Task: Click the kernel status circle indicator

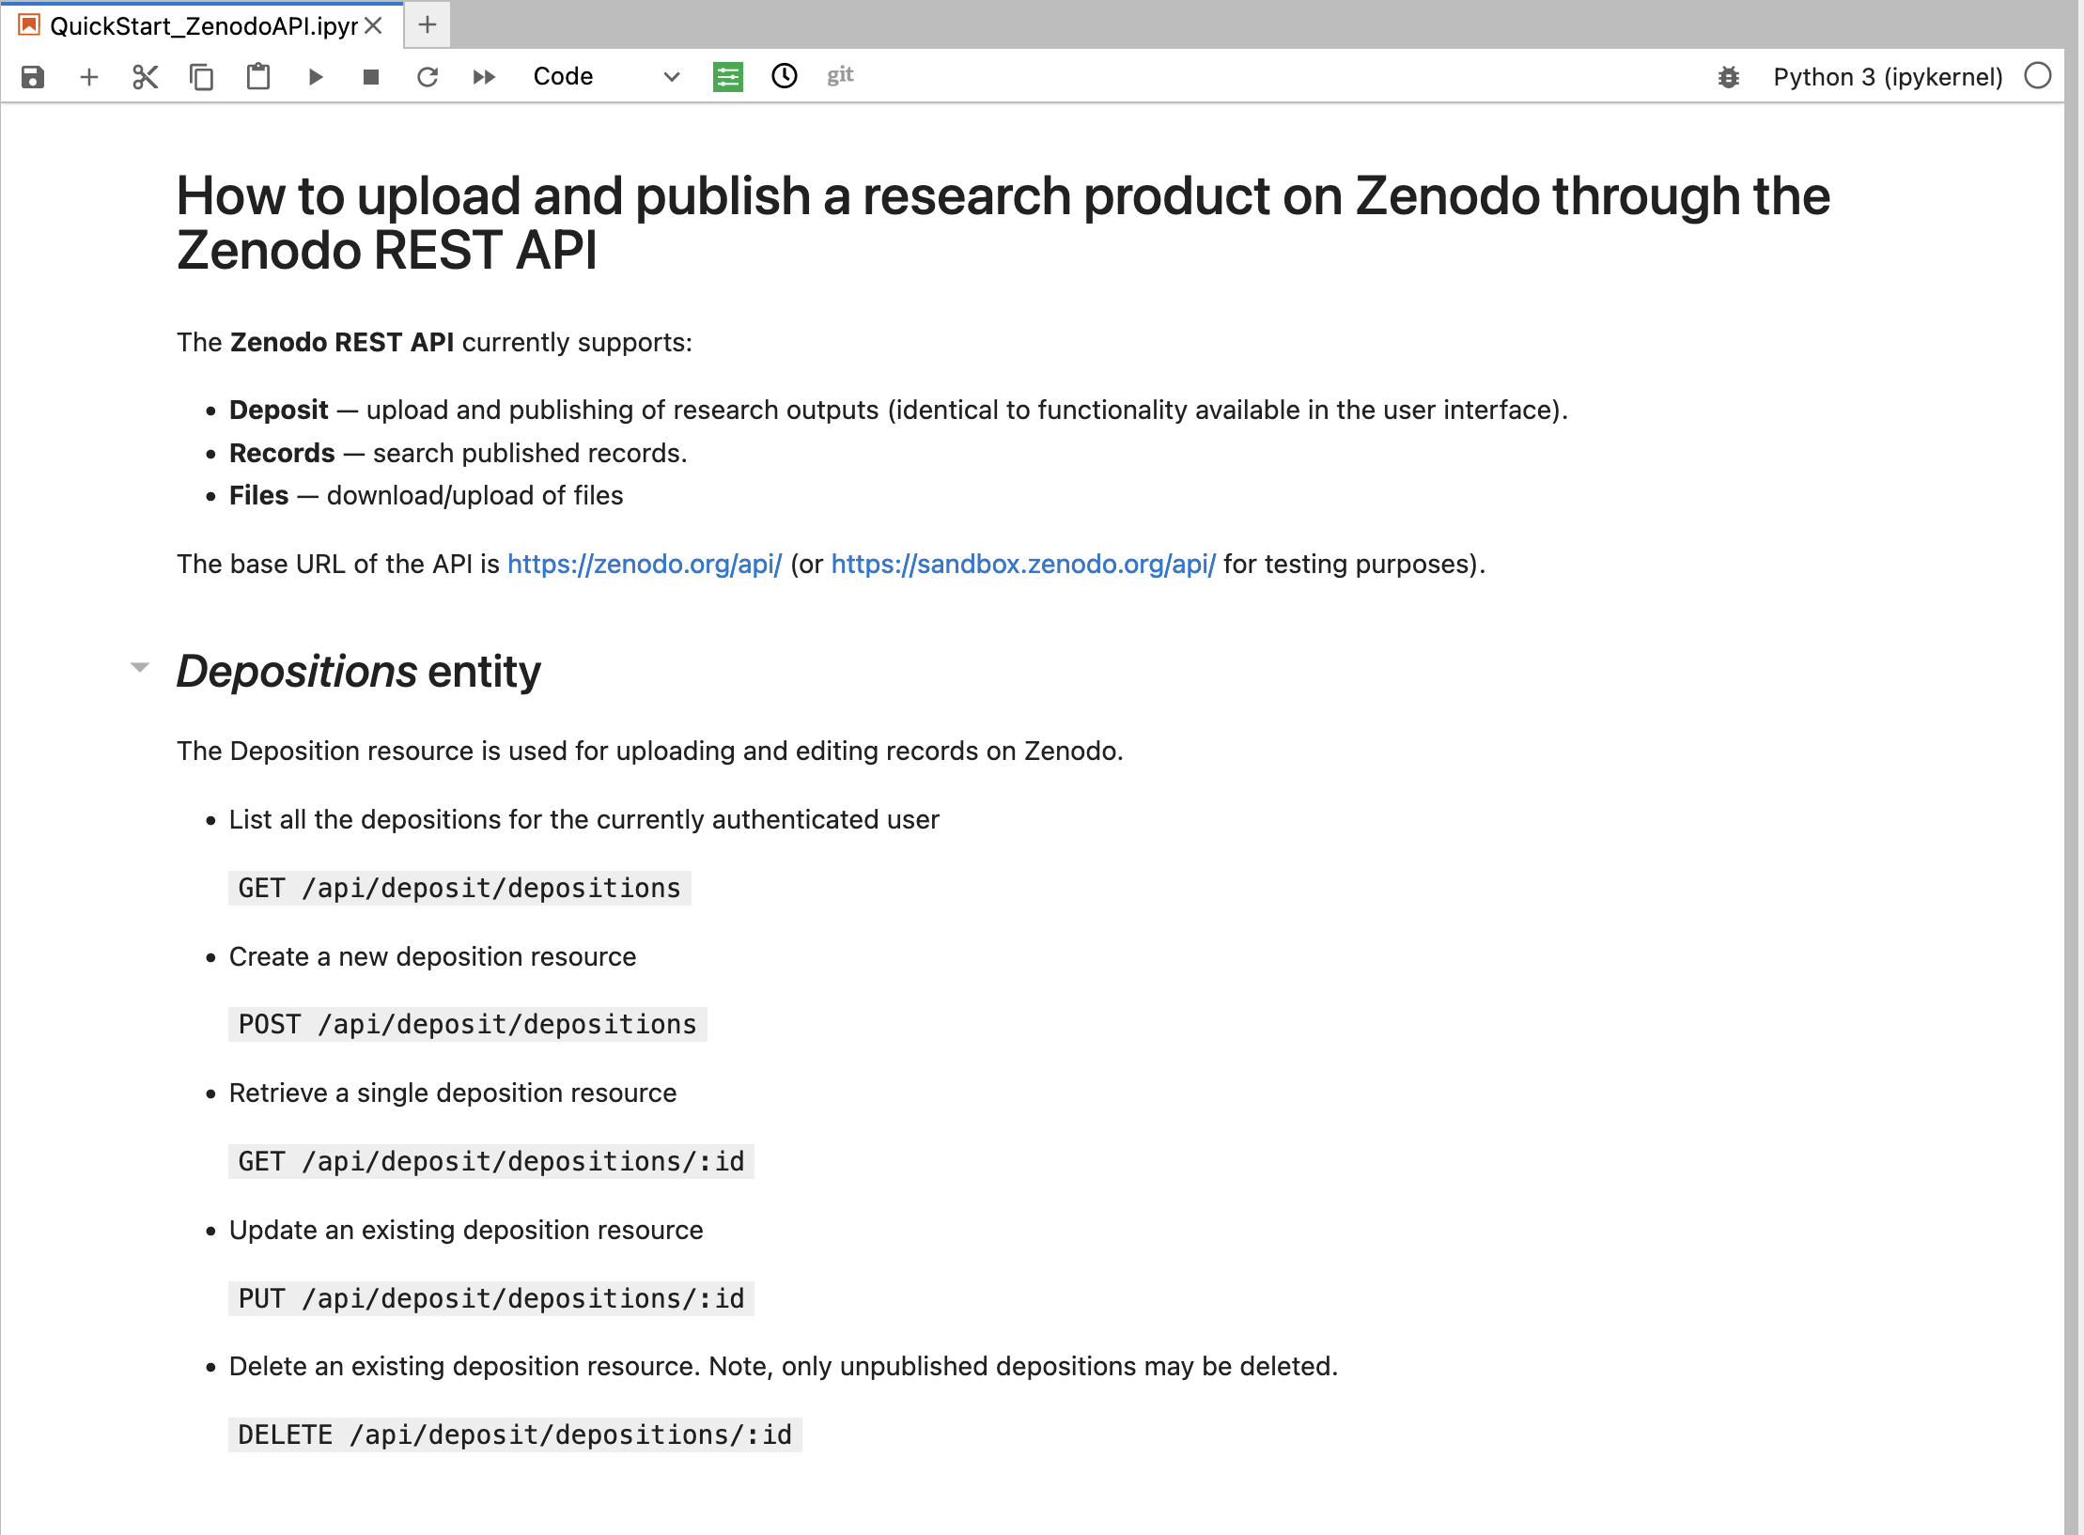Action: tap(2038, 76)
